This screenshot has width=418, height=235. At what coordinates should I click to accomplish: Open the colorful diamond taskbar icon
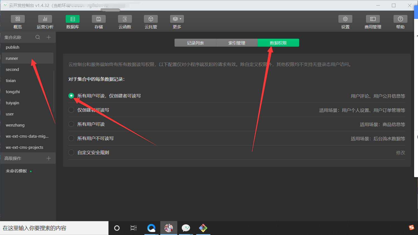203,228
